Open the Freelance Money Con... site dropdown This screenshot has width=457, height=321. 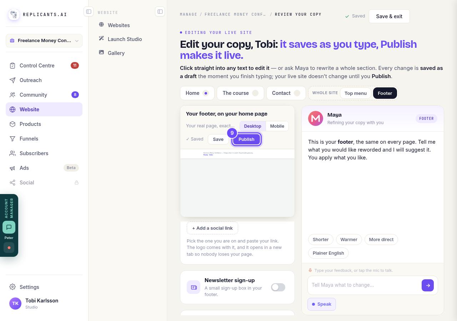tap(44, 41)
